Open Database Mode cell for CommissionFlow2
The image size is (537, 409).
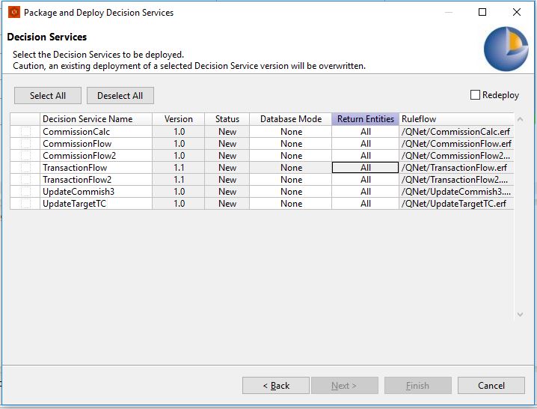pyautogui.click(x=291, y=156)
